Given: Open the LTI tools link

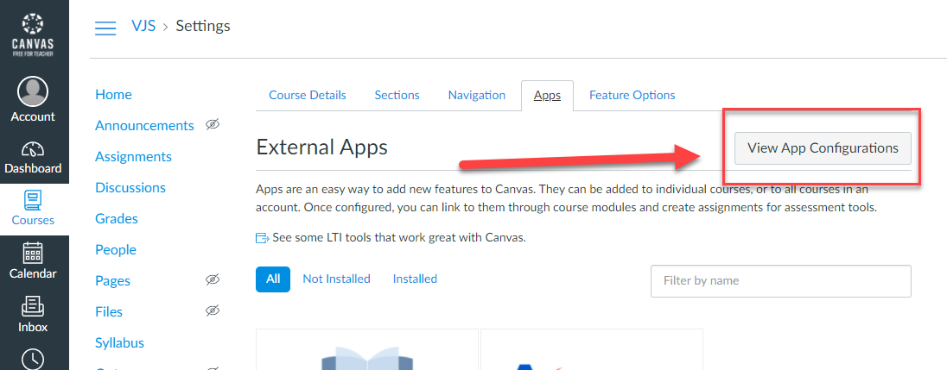Looking at the screenshot, I should click(x=399, y=237).
